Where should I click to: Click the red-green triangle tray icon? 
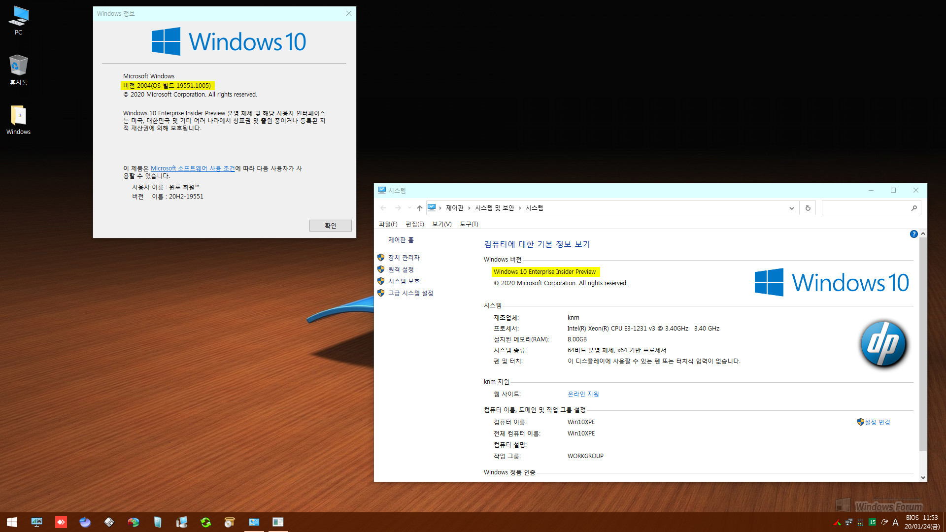tap(837, 522)
